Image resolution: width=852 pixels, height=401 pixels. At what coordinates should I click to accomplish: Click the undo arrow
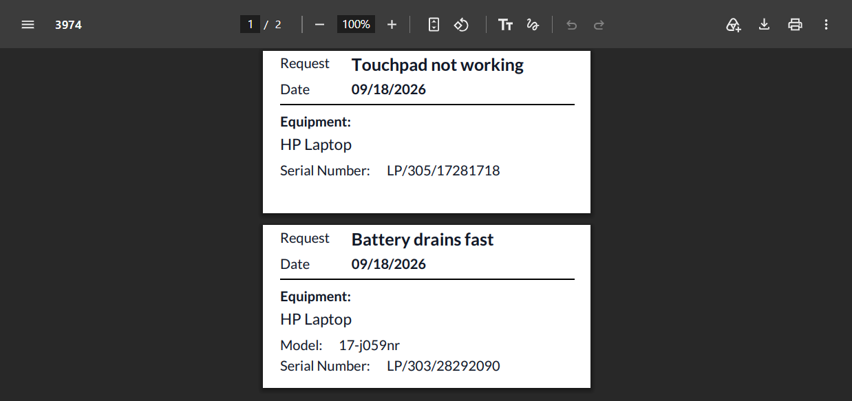571,25
